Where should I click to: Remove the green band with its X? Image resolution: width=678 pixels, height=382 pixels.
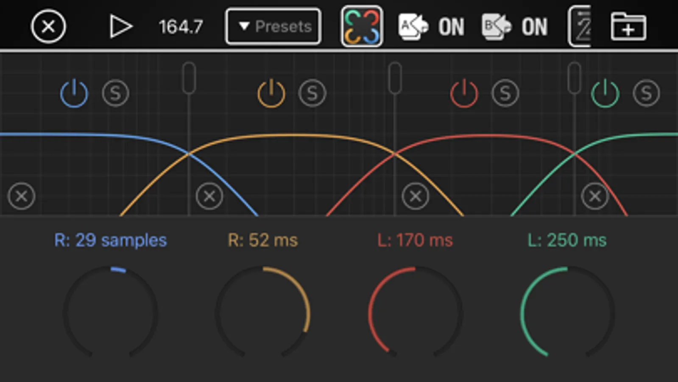[595, 196]
